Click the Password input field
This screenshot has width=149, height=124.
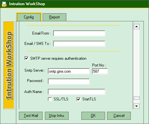[x=69, y=81]
